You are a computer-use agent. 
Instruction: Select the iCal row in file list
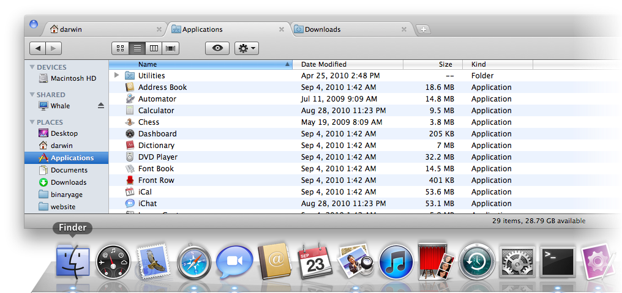coord(365,192)
